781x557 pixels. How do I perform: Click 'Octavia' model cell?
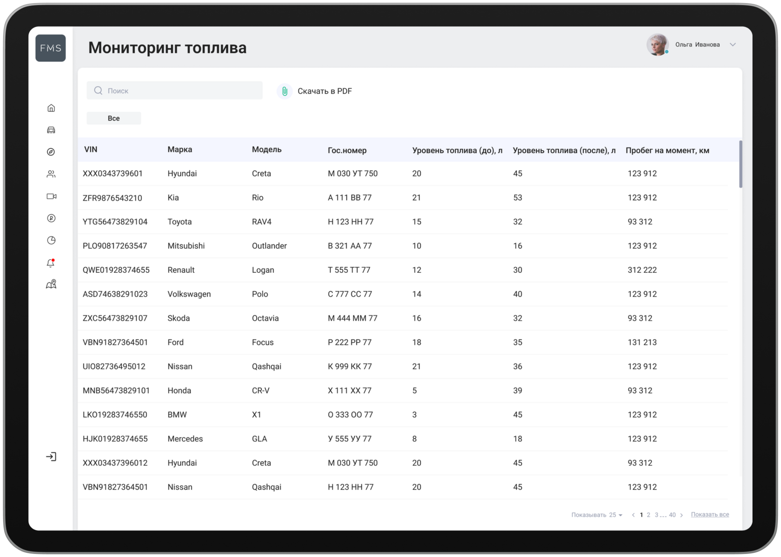click(265, 318)
